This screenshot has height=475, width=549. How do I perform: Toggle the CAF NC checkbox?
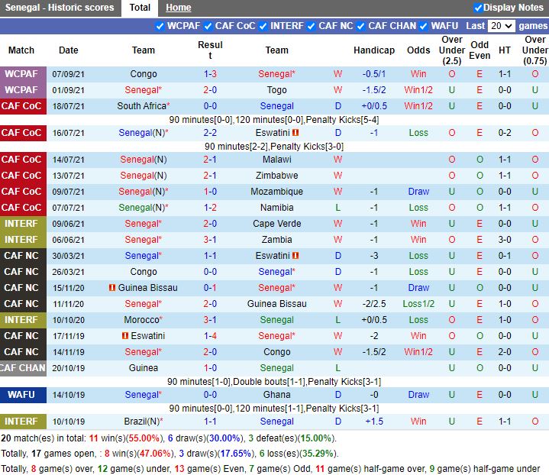[x=312, y=26]
